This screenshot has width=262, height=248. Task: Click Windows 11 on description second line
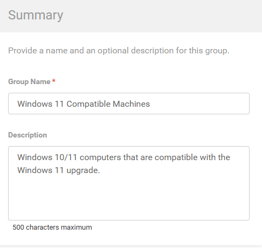tap(40, 170)
